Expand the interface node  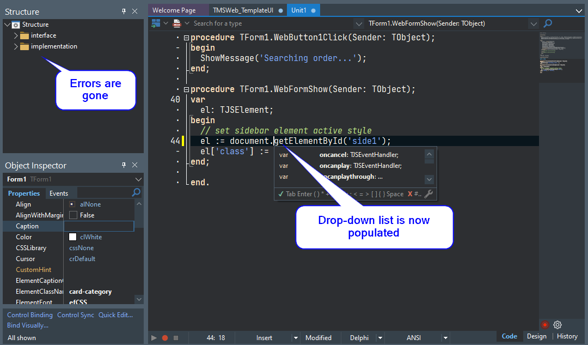coord(16,35)
